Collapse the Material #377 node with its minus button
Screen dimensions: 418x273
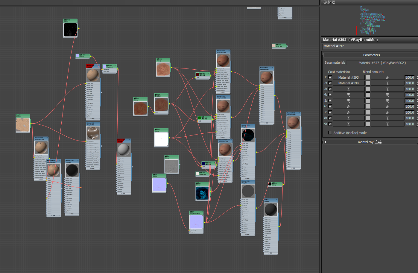click(x=229, y=51)
